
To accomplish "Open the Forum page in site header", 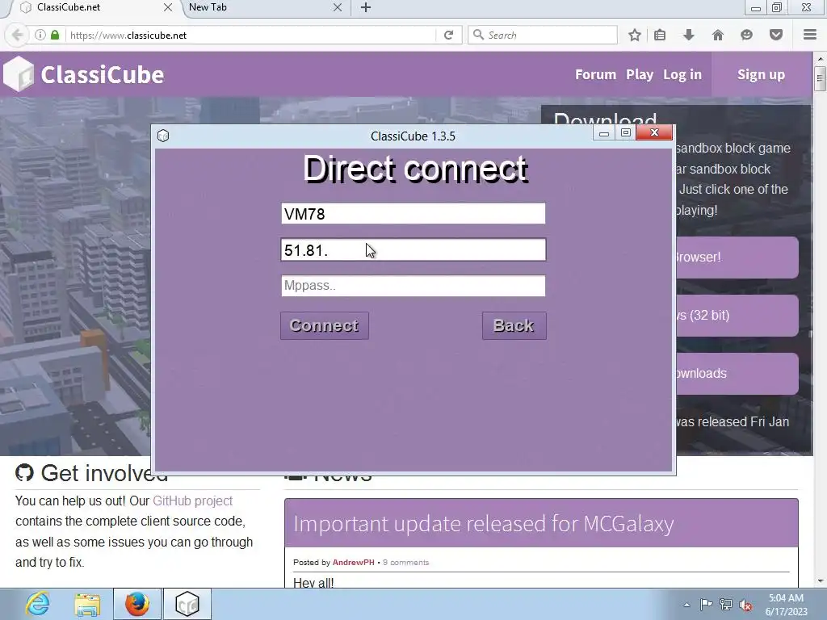I will [595, 74].
